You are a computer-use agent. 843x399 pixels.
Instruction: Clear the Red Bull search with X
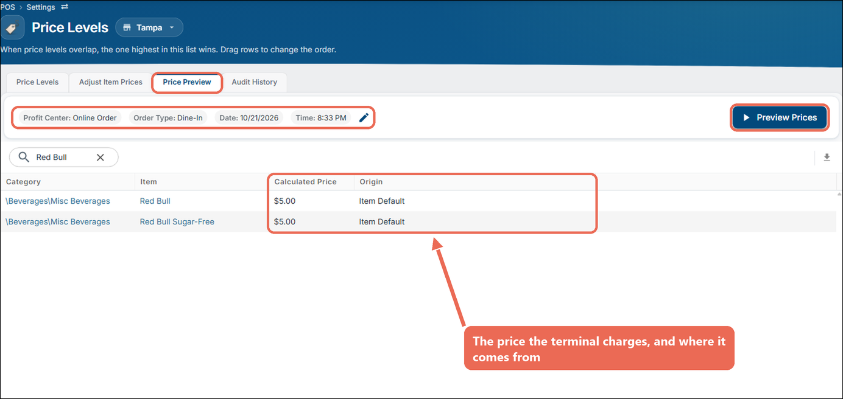101,158
